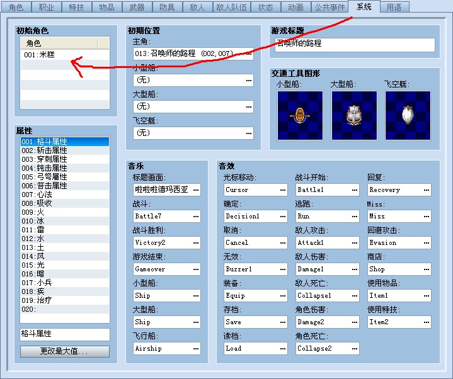The image size is (453, 379).
Task: Select attribute 015:光
Action: click(65, 265)
